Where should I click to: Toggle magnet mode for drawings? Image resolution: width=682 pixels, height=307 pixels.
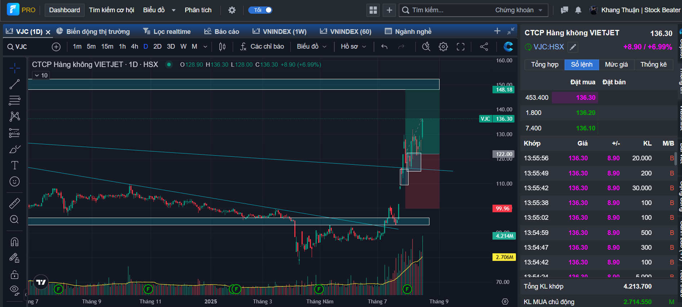pyautogui.click(x=15, y=242)
